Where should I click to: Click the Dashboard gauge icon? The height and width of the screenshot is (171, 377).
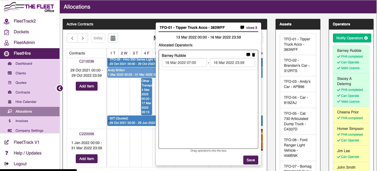[10, 64]
